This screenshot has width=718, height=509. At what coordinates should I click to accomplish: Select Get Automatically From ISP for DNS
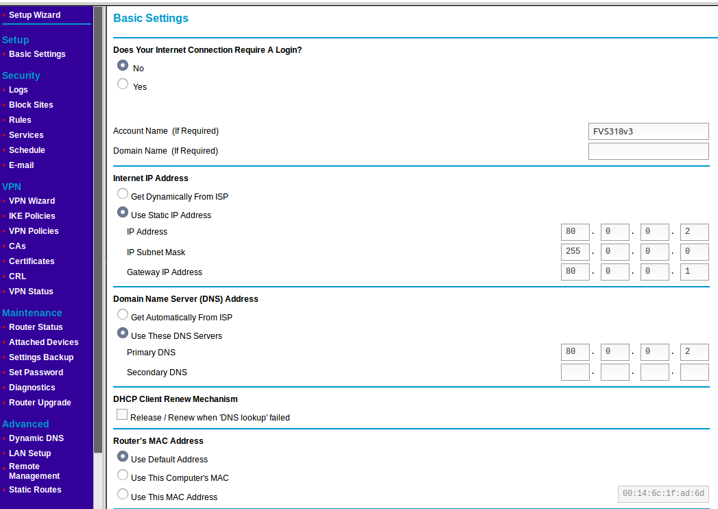123,315
